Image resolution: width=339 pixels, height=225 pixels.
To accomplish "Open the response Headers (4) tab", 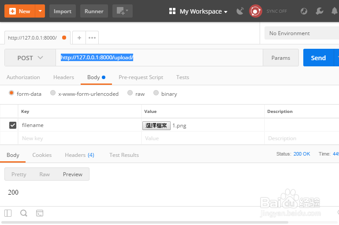I will click(x=79, y=155).
